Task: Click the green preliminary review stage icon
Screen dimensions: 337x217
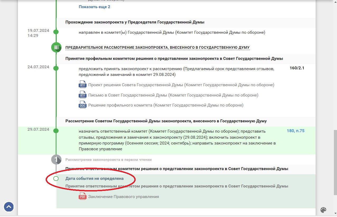Action: pos(56,47)
